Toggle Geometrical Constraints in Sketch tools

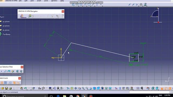click(x=14, y=83)
